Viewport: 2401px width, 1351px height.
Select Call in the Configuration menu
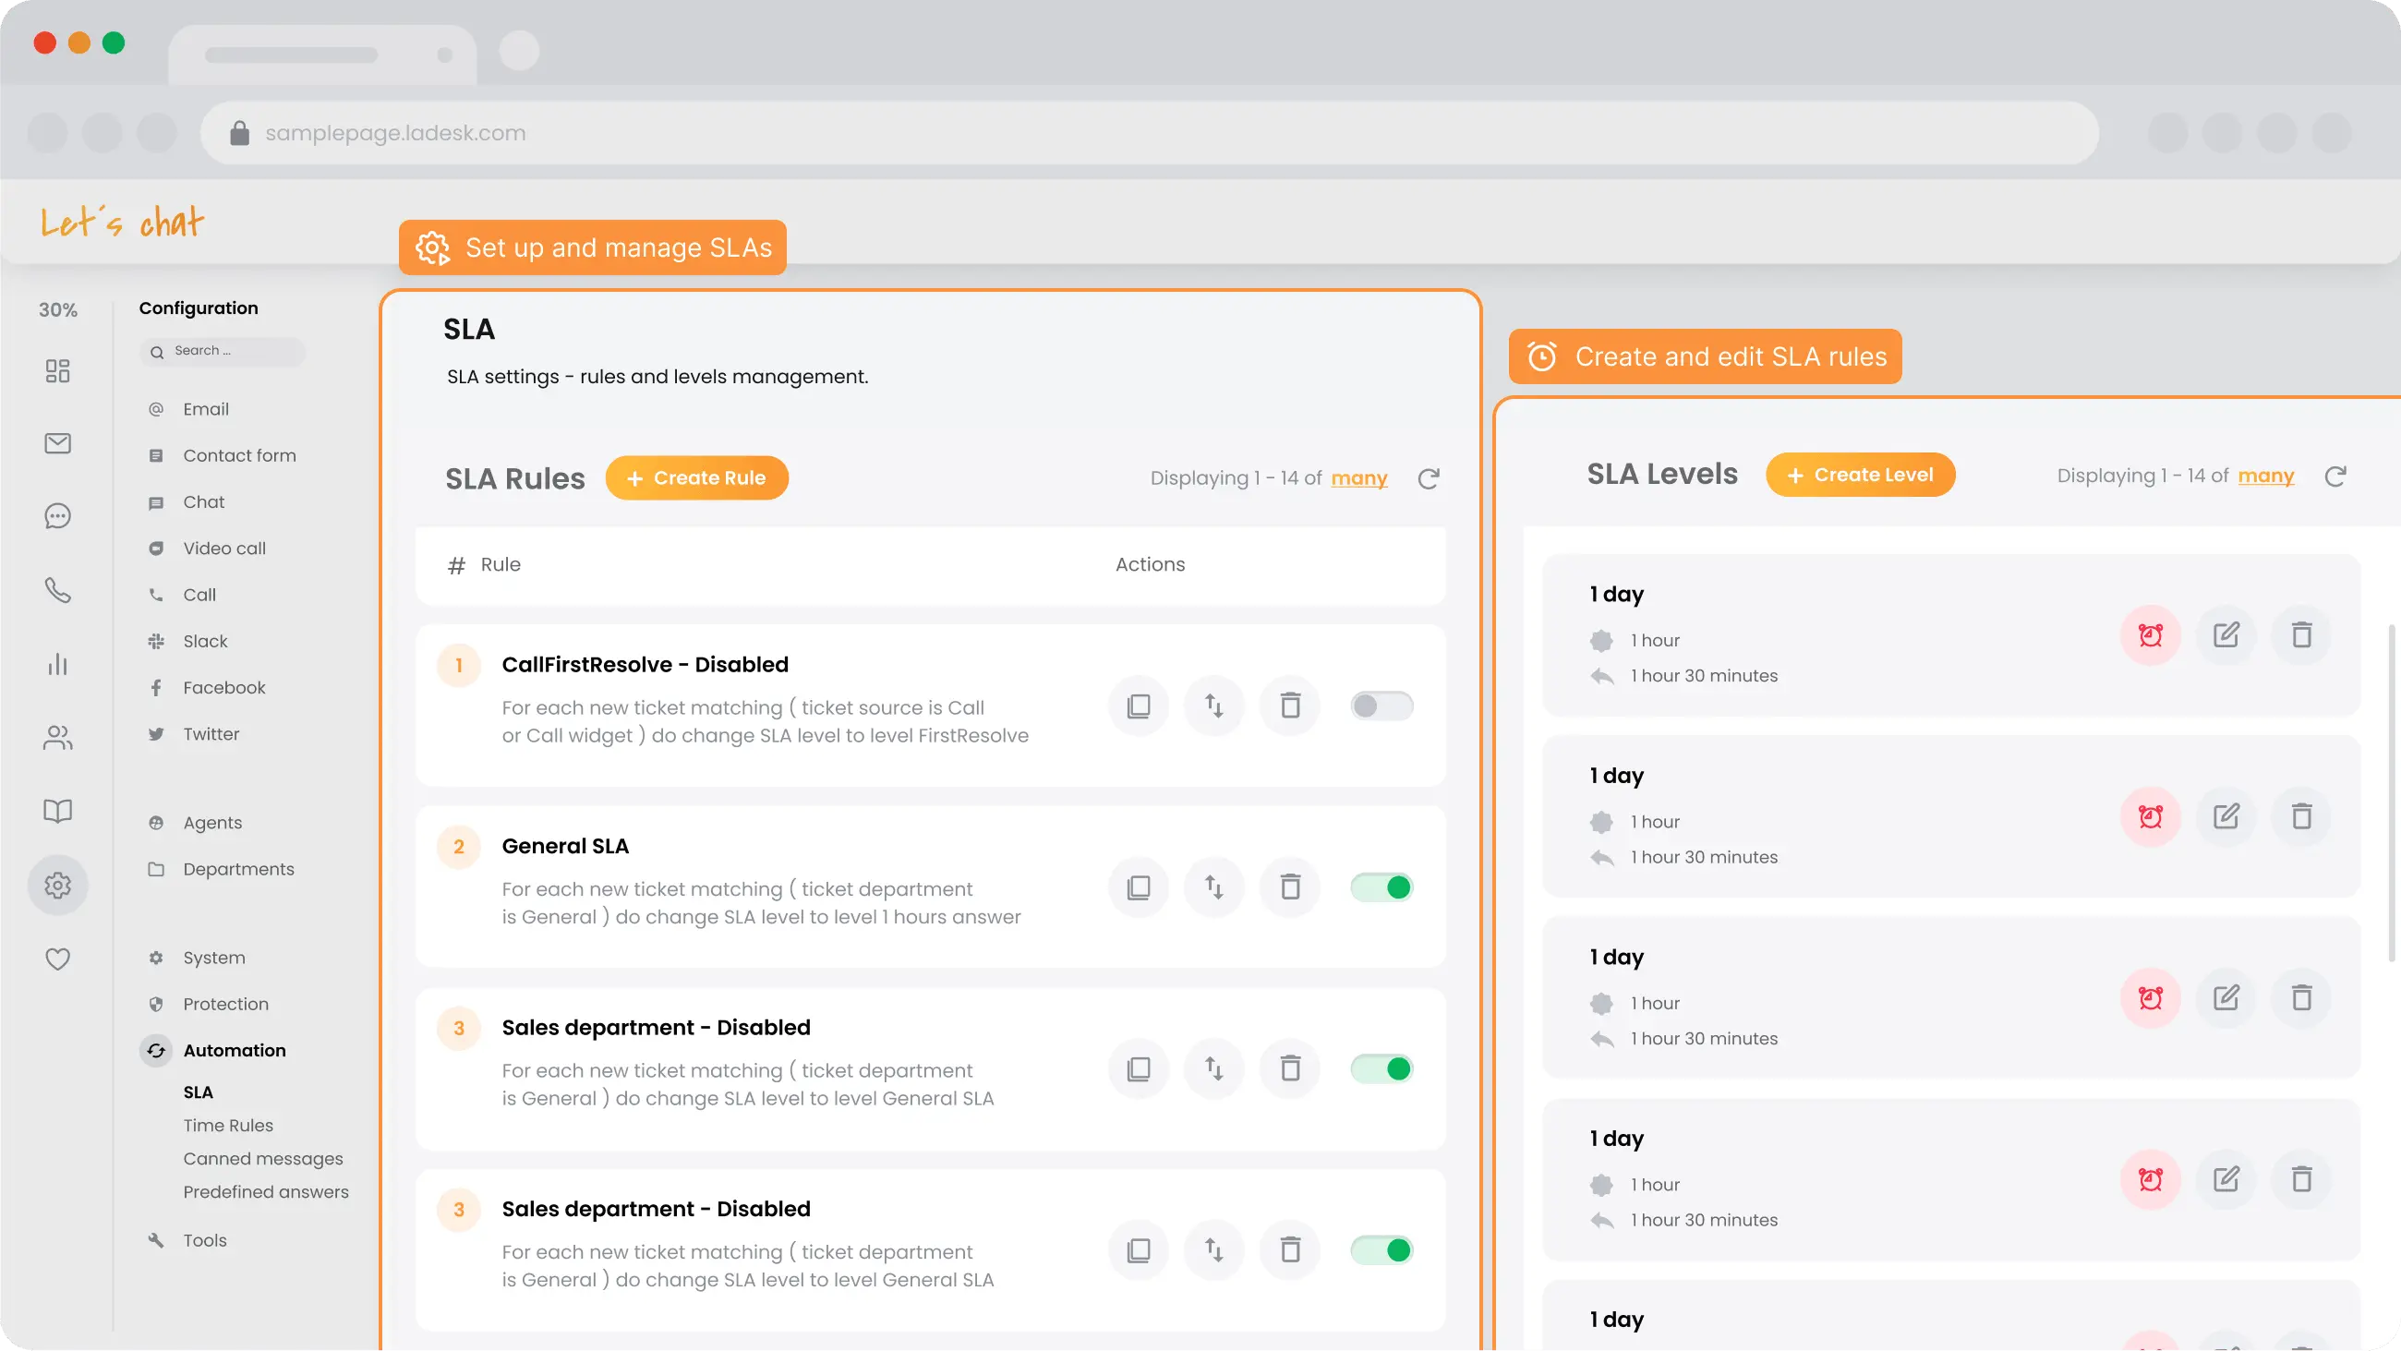(182, 595)
